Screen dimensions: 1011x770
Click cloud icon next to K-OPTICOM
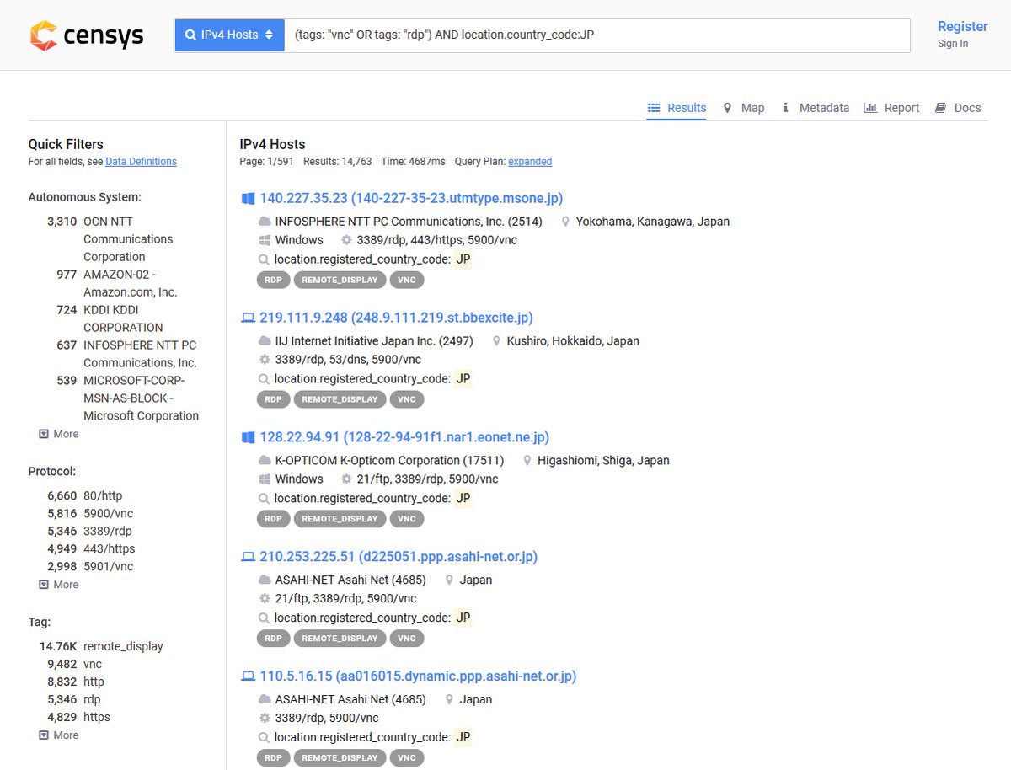coord(265,461)
